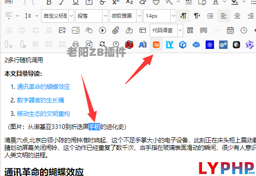256x176 pixels.
Task: Toggle left alignment button
Action: (x=224, y=16)
